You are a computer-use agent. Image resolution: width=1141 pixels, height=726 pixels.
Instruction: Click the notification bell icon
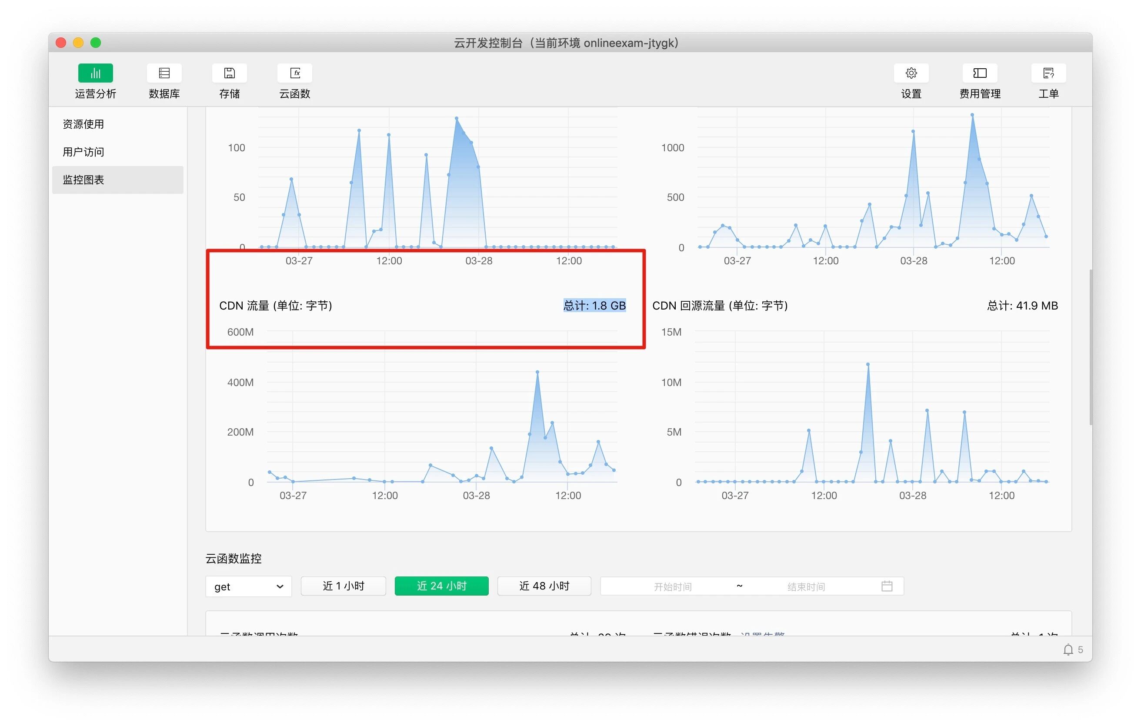coord(1068,649)
